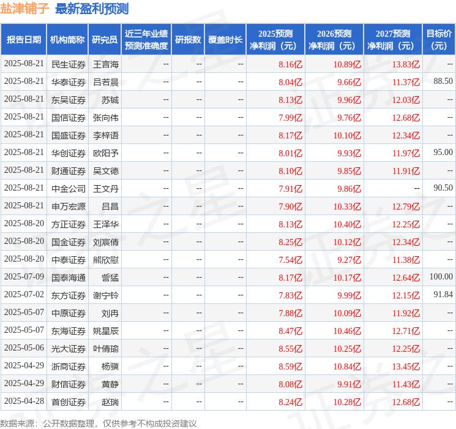Select the 2026预测净利润 column header

[x=334, y=40]
